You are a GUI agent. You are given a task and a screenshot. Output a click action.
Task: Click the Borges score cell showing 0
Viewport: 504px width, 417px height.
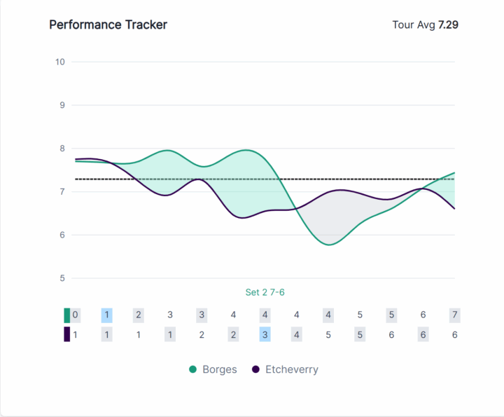pyautogui.click(x=75, y=315)
